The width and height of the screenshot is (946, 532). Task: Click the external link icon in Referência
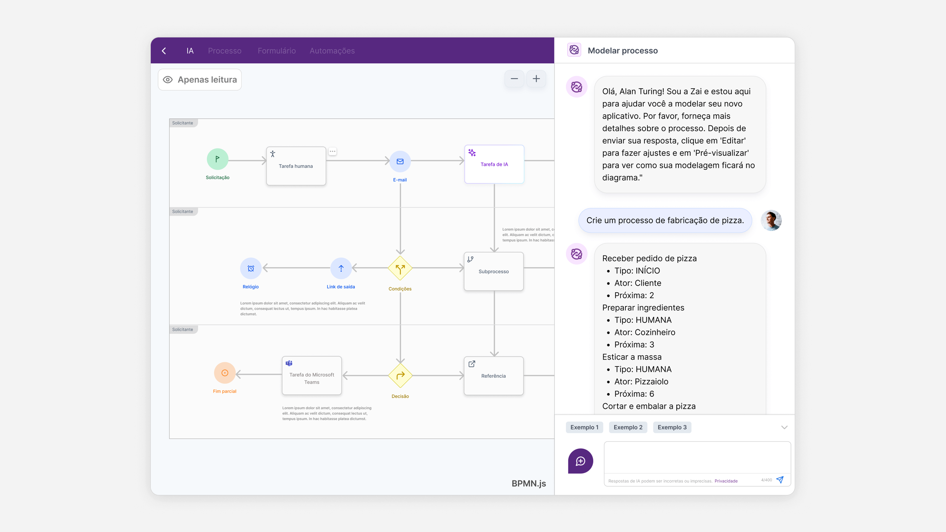point(472,364)
